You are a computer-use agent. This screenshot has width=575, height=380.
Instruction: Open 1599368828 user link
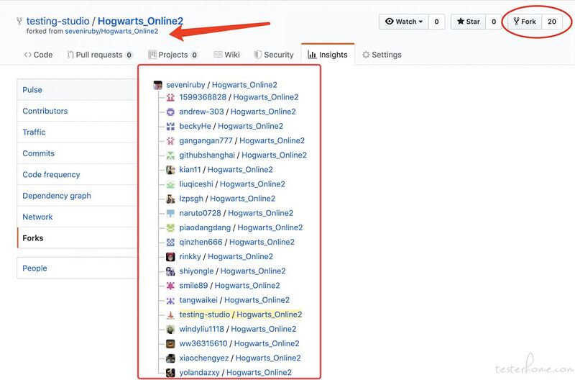pos(203,97)
